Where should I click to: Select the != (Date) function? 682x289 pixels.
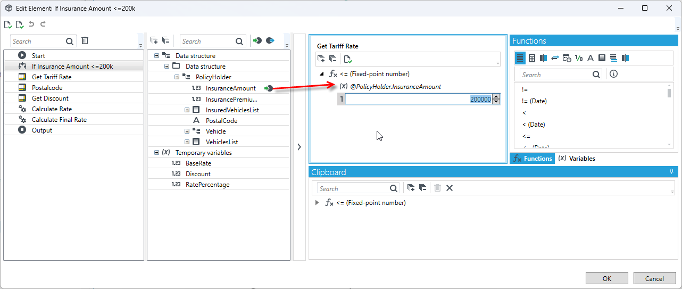click(534, 101)
